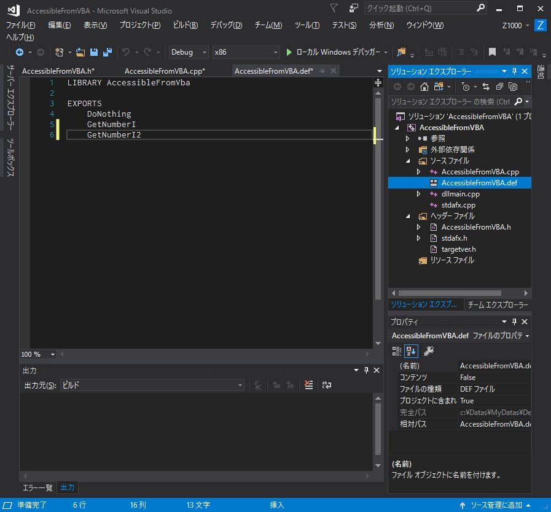
Task: Click Clear All icon in Output panel
Action: [x=308, y=385]
